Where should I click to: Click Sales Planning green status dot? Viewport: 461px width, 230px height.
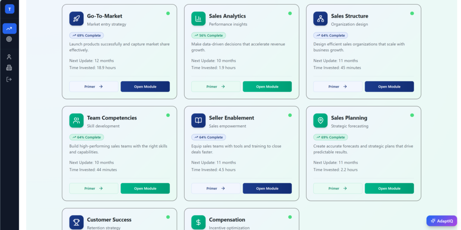(x=412, y=115)
